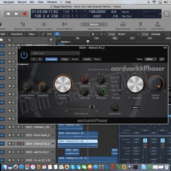Toggle the blue Catch Playhead button
171x171 pixels.
tap(57, 34)
